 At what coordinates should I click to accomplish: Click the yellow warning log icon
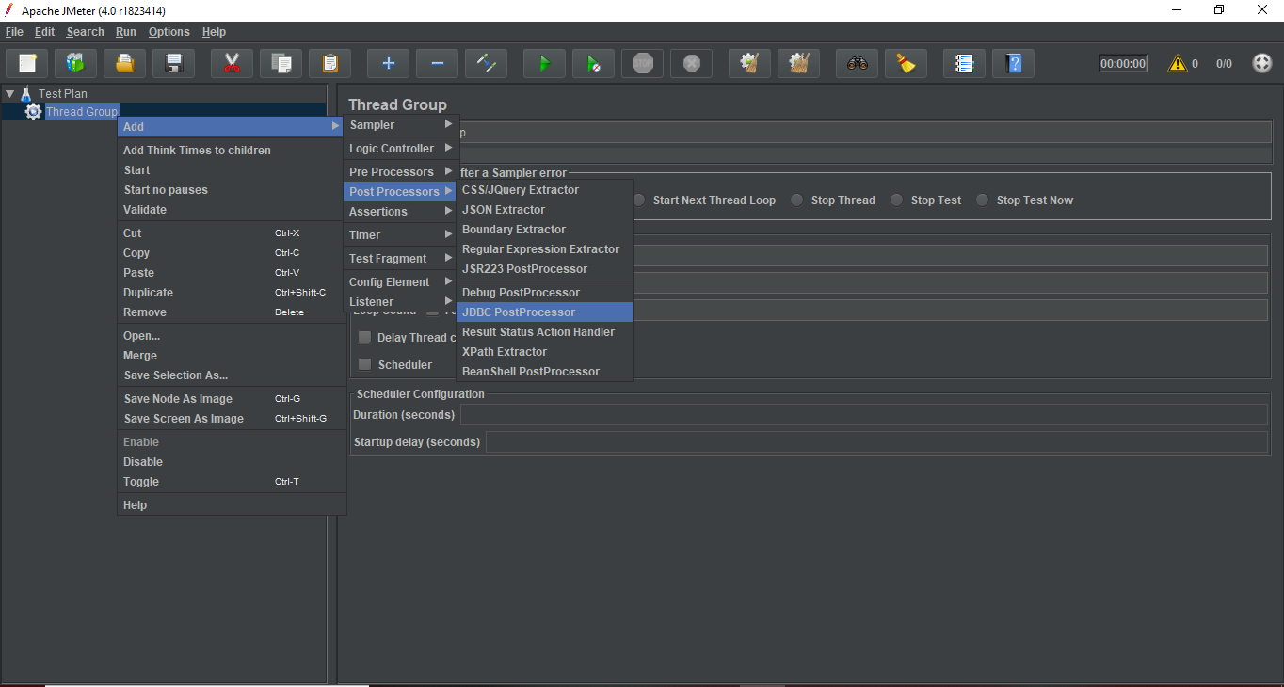(1177, 64)
